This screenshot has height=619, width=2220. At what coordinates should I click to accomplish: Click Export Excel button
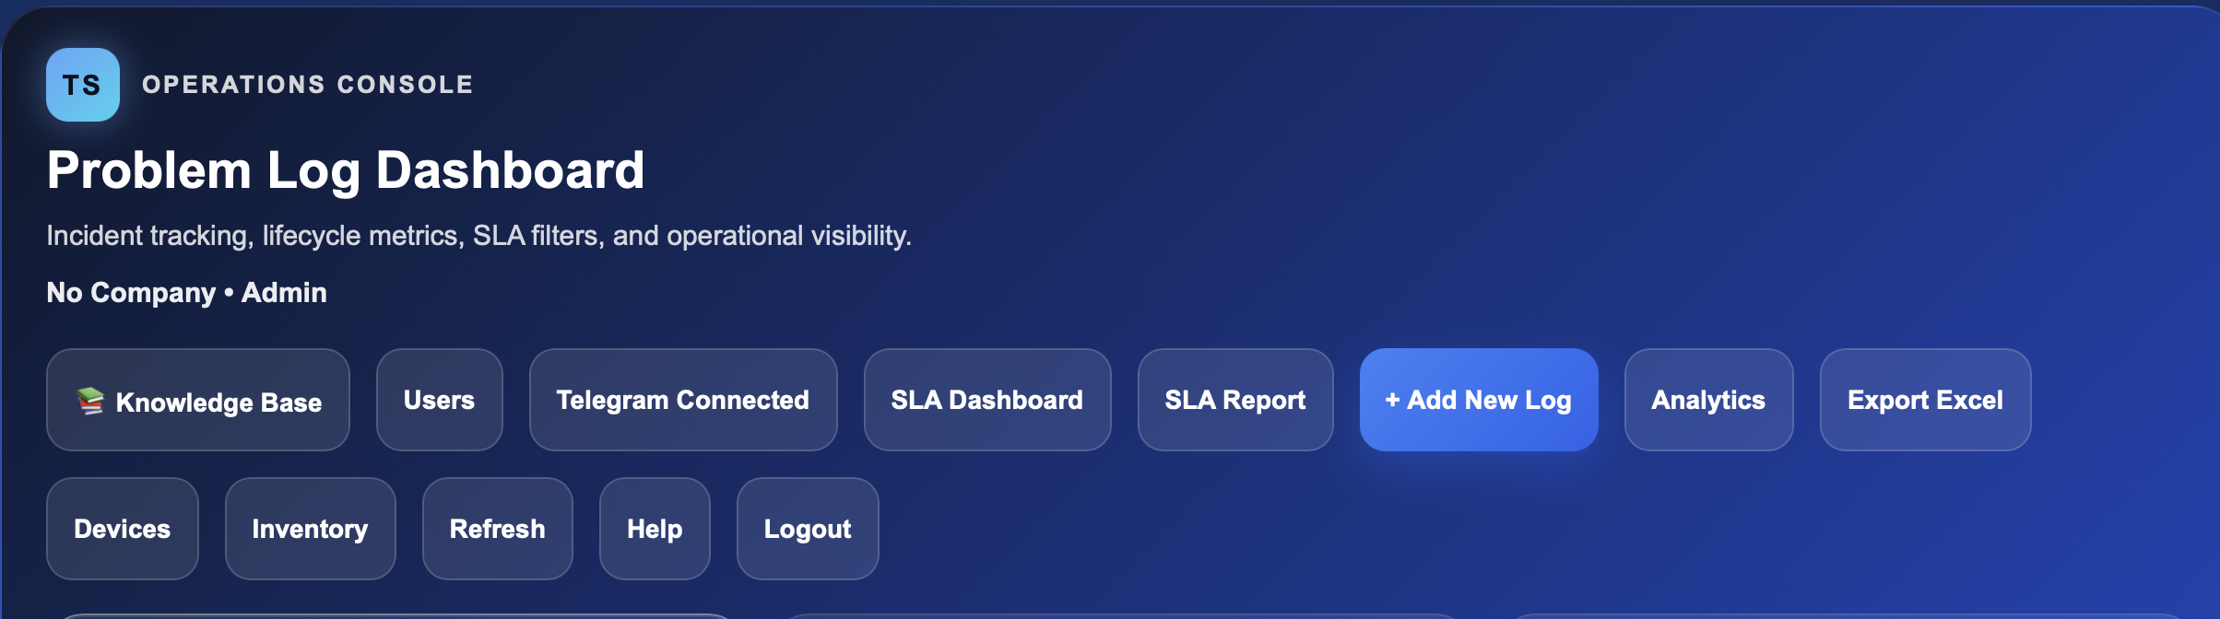(1926, 400)
